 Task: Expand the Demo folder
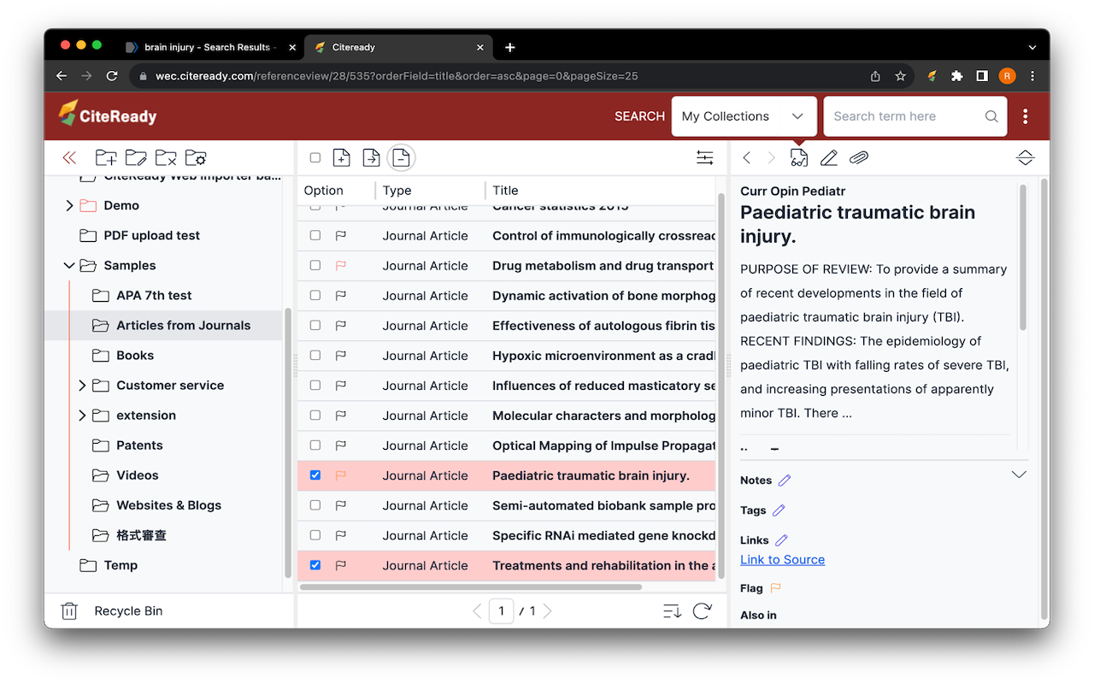coord(69,206)
